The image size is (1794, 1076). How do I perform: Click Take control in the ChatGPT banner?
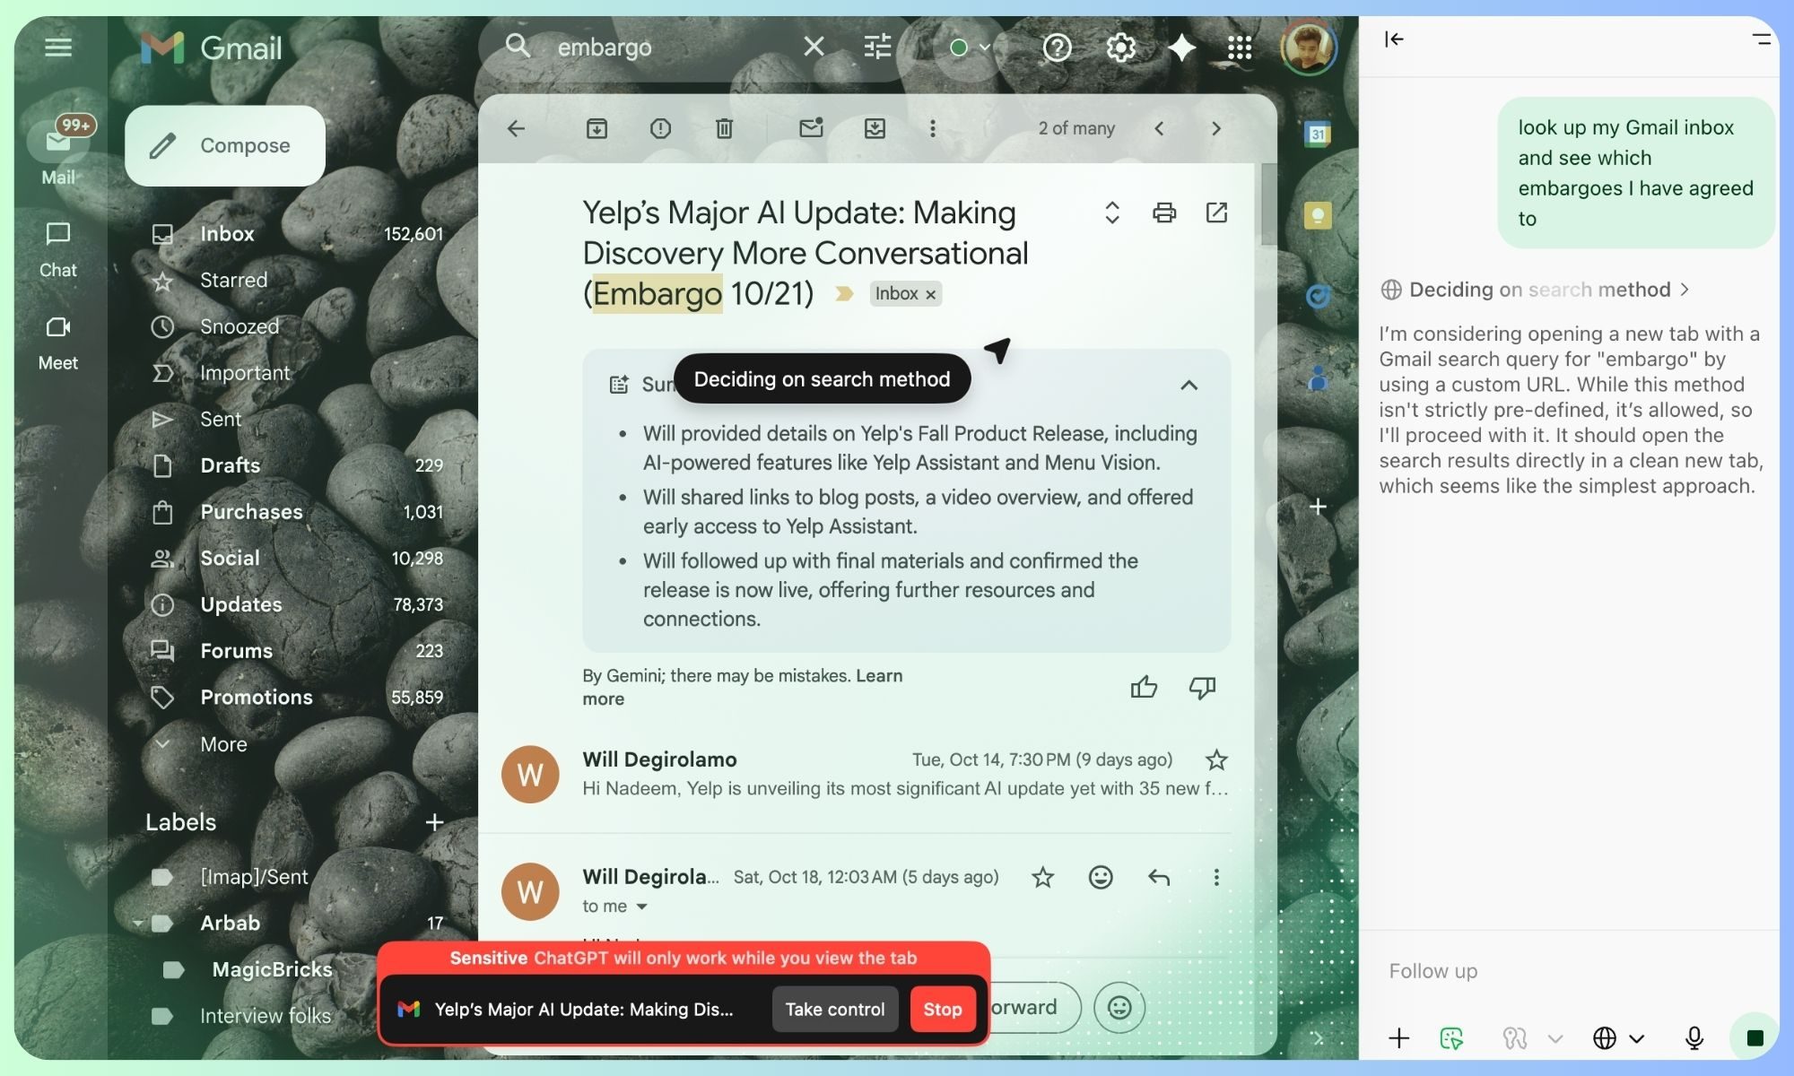[835, 1009]
